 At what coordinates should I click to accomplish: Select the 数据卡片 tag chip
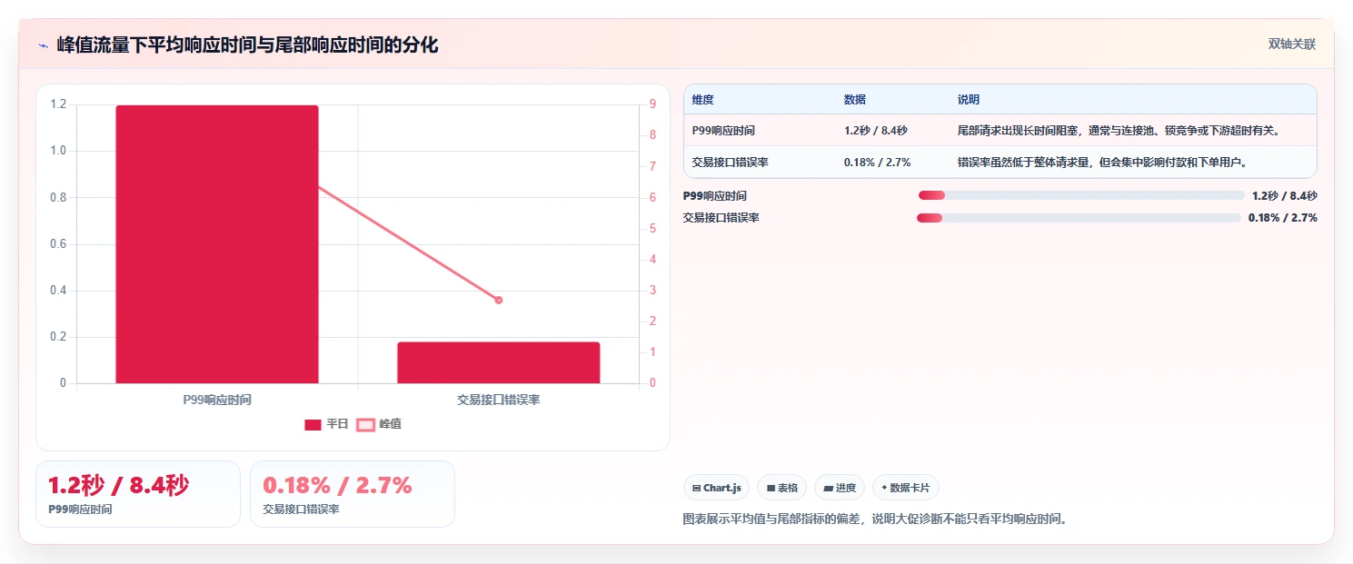tap(906, 488)
